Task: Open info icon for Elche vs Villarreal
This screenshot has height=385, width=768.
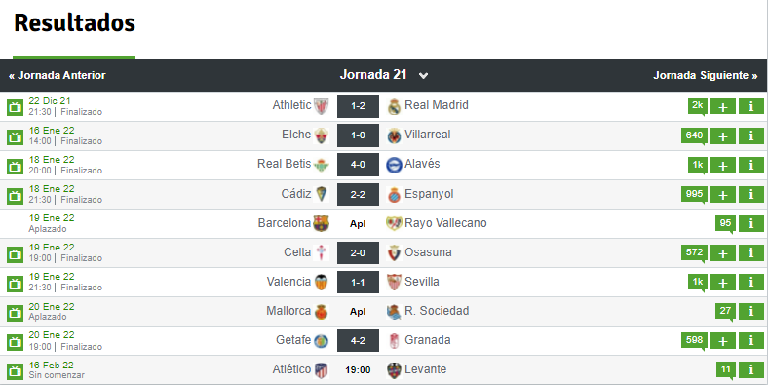Action: [750, 135]
